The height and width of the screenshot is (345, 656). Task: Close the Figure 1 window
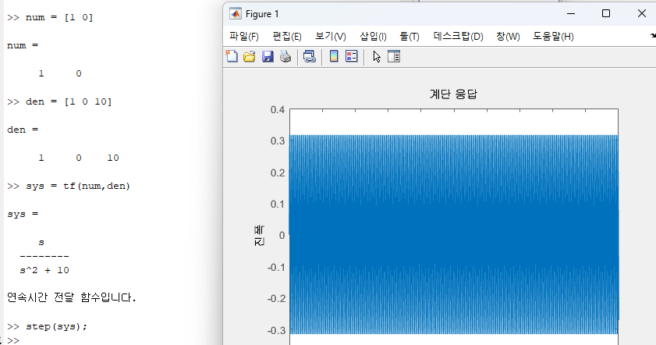[641, 14]
